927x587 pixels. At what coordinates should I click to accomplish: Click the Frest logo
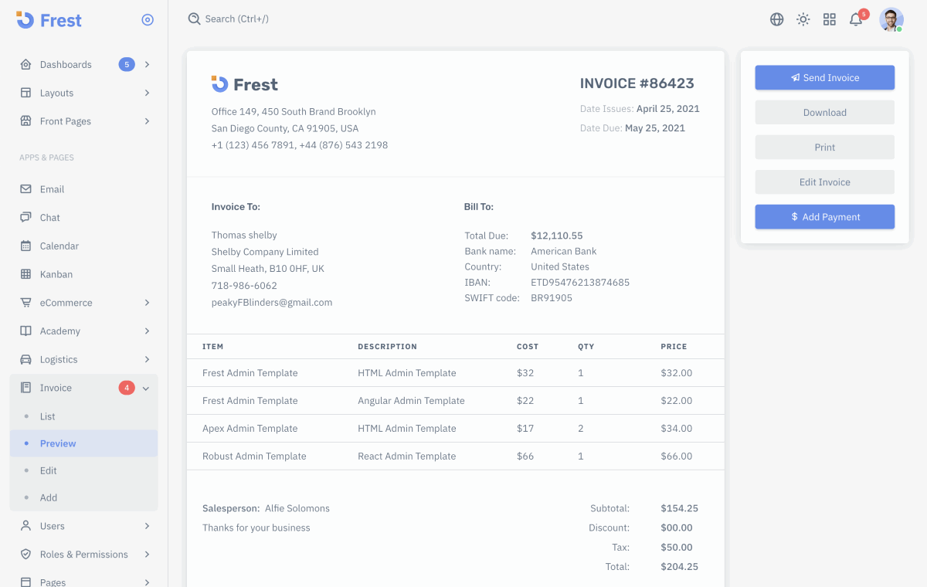tap(49, 20)
